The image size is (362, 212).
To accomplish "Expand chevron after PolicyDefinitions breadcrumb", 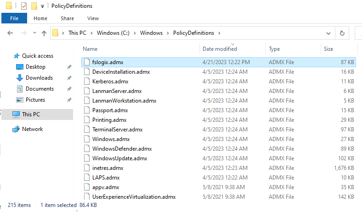I will pos(219,33).
